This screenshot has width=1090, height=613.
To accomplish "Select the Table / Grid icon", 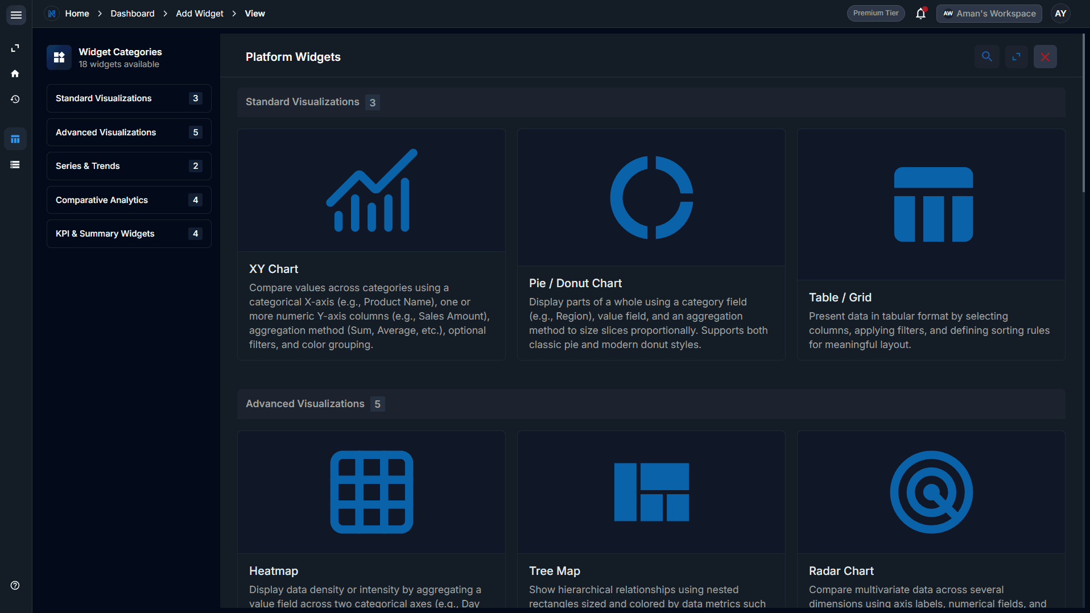I will [x=933, y=204].
